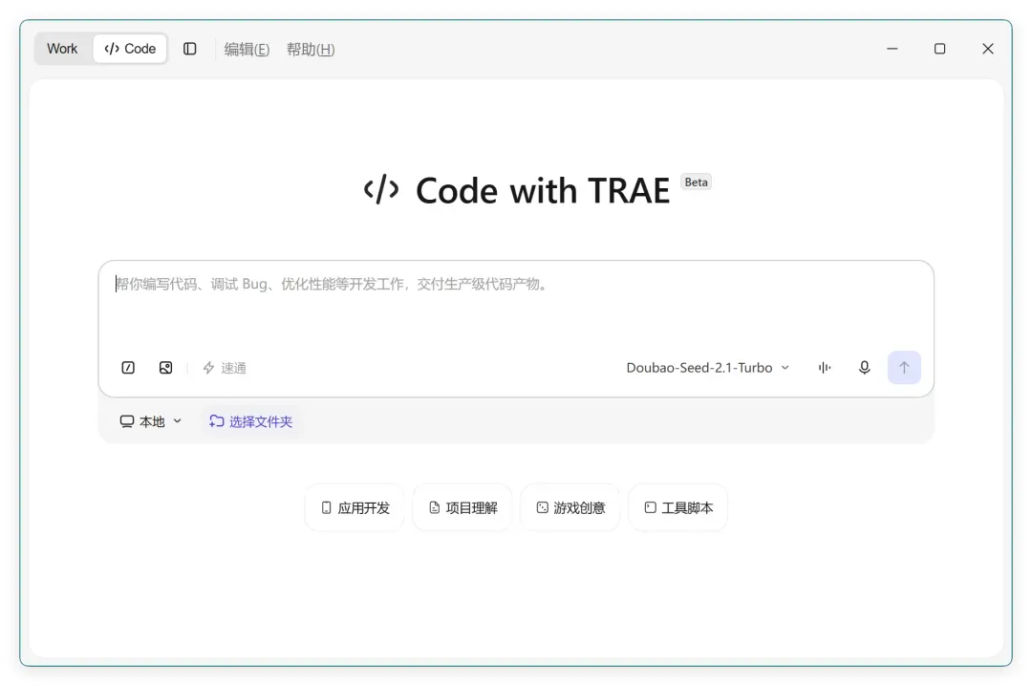Minimize the TRAE window
1032x686 pixels.
point(892,49)
